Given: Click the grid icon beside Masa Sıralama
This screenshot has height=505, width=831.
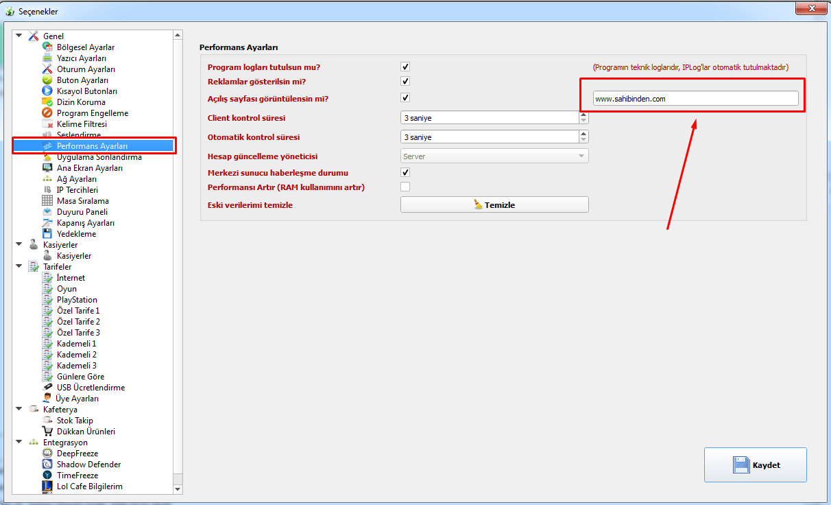Looking at the screenshot, I should pyautogui.click(x=47, y=201).
